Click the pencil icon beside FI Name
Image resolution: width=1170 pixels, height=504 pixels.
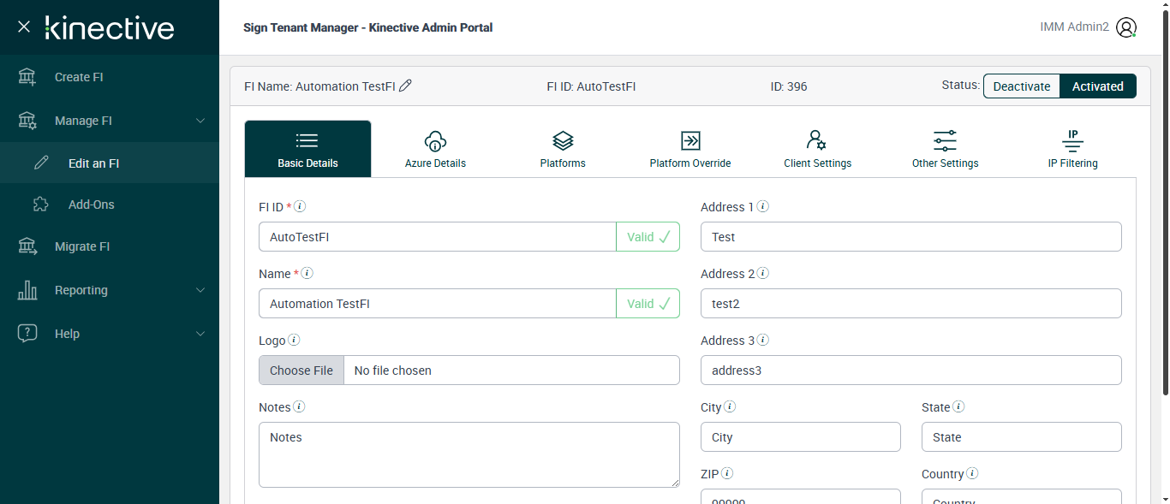click(406, 86)
